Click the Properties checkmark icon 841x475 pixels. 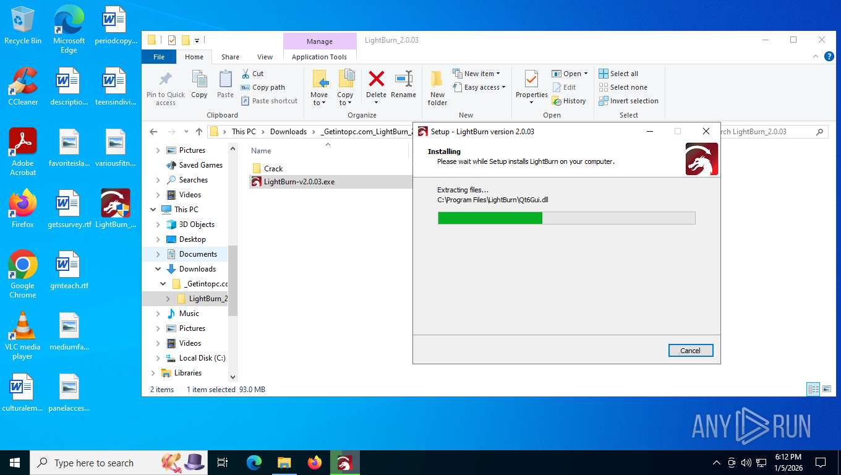click(x=531, y=79)
